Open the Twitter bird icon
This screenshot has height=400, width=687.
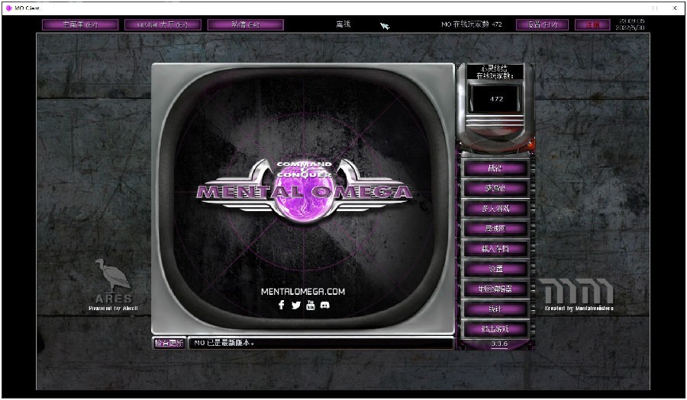tap(296, 305)
